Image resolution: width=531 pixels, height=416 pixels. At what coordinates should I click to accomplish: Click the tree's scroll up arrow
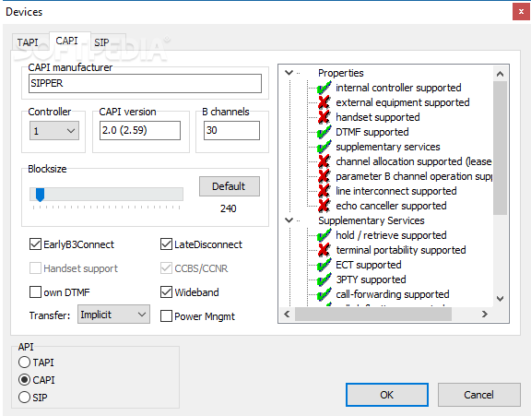tap(500, 74)
